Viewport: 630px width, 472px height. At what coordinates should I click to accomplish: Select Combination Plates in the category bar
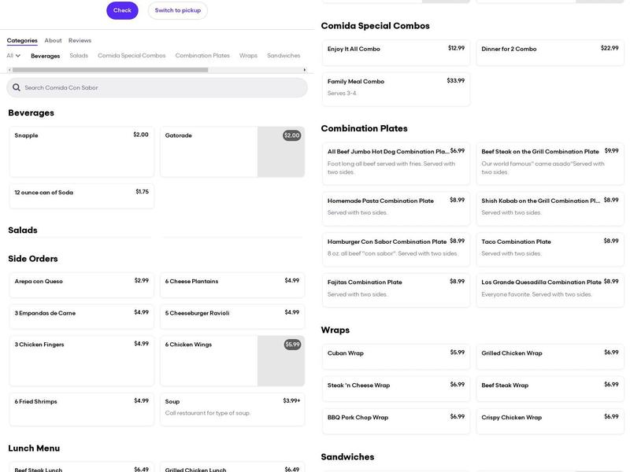pos(202,56)
